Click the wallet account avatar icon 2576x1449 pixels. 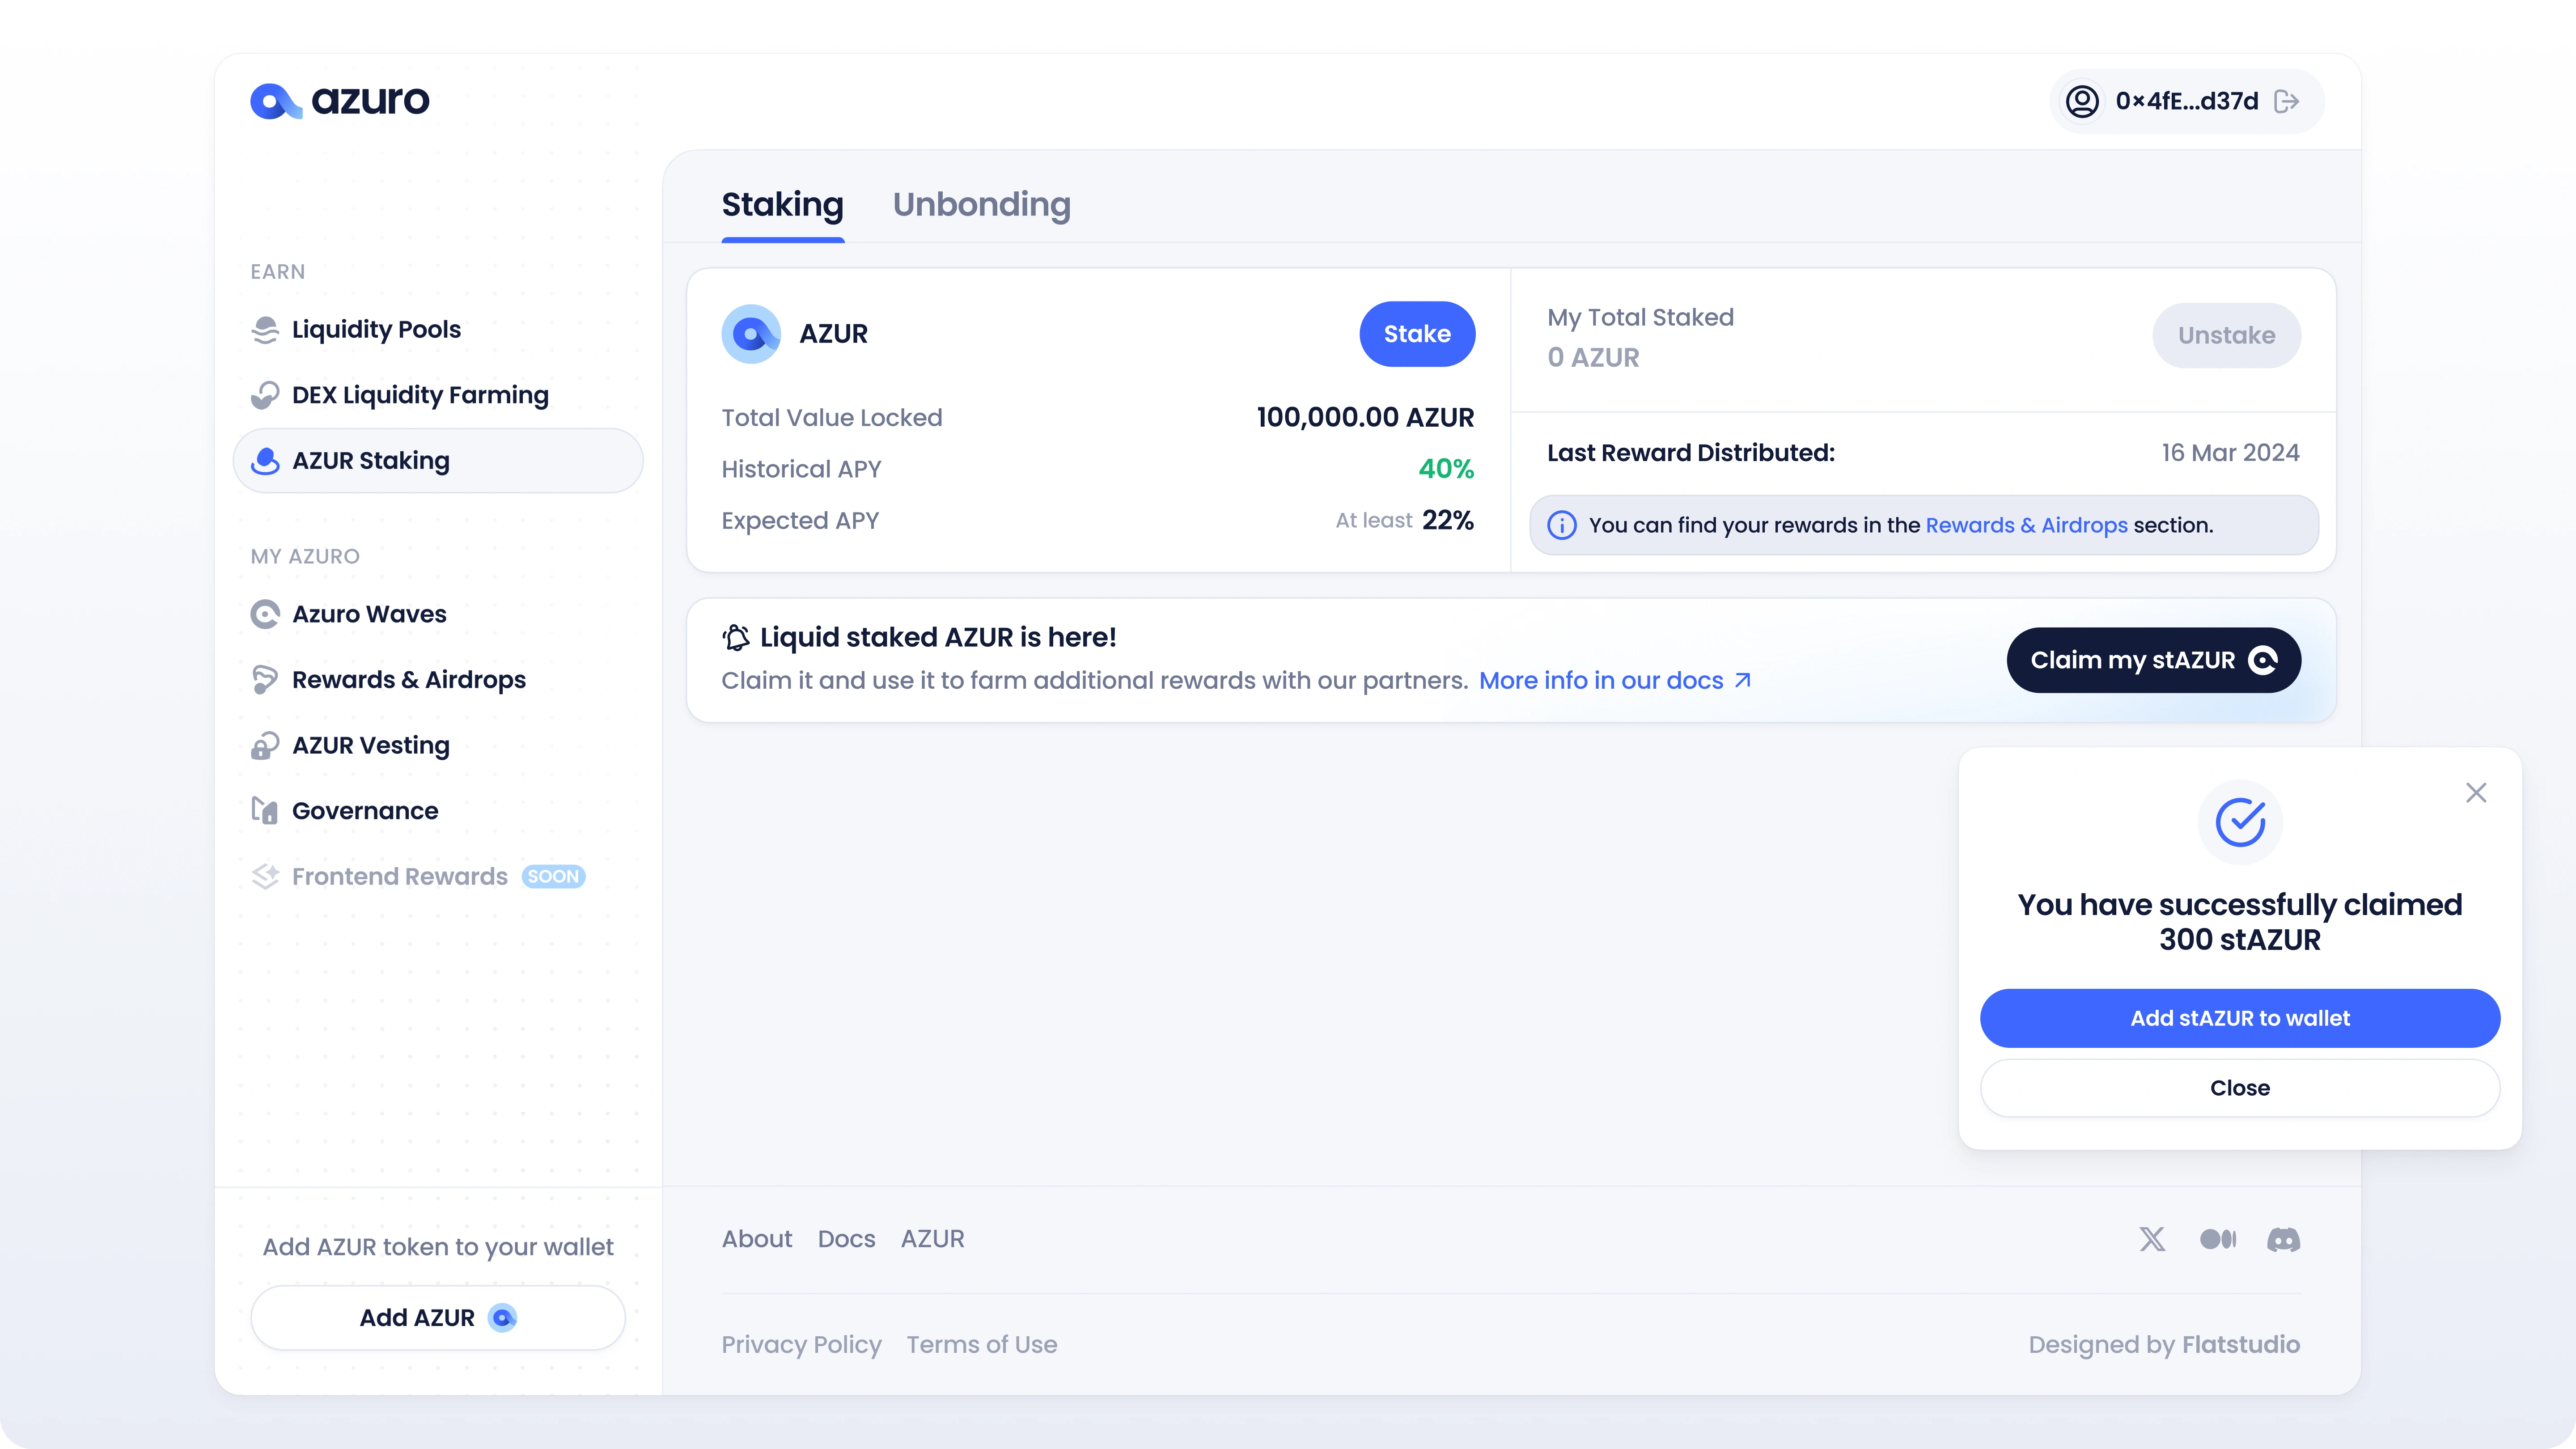[x=2082, y=101]
